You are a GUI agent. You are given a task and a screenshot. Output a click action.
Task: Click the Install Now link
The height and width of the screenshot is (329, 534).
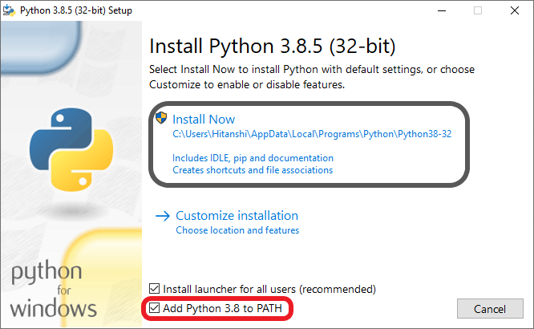pos(204,119)
